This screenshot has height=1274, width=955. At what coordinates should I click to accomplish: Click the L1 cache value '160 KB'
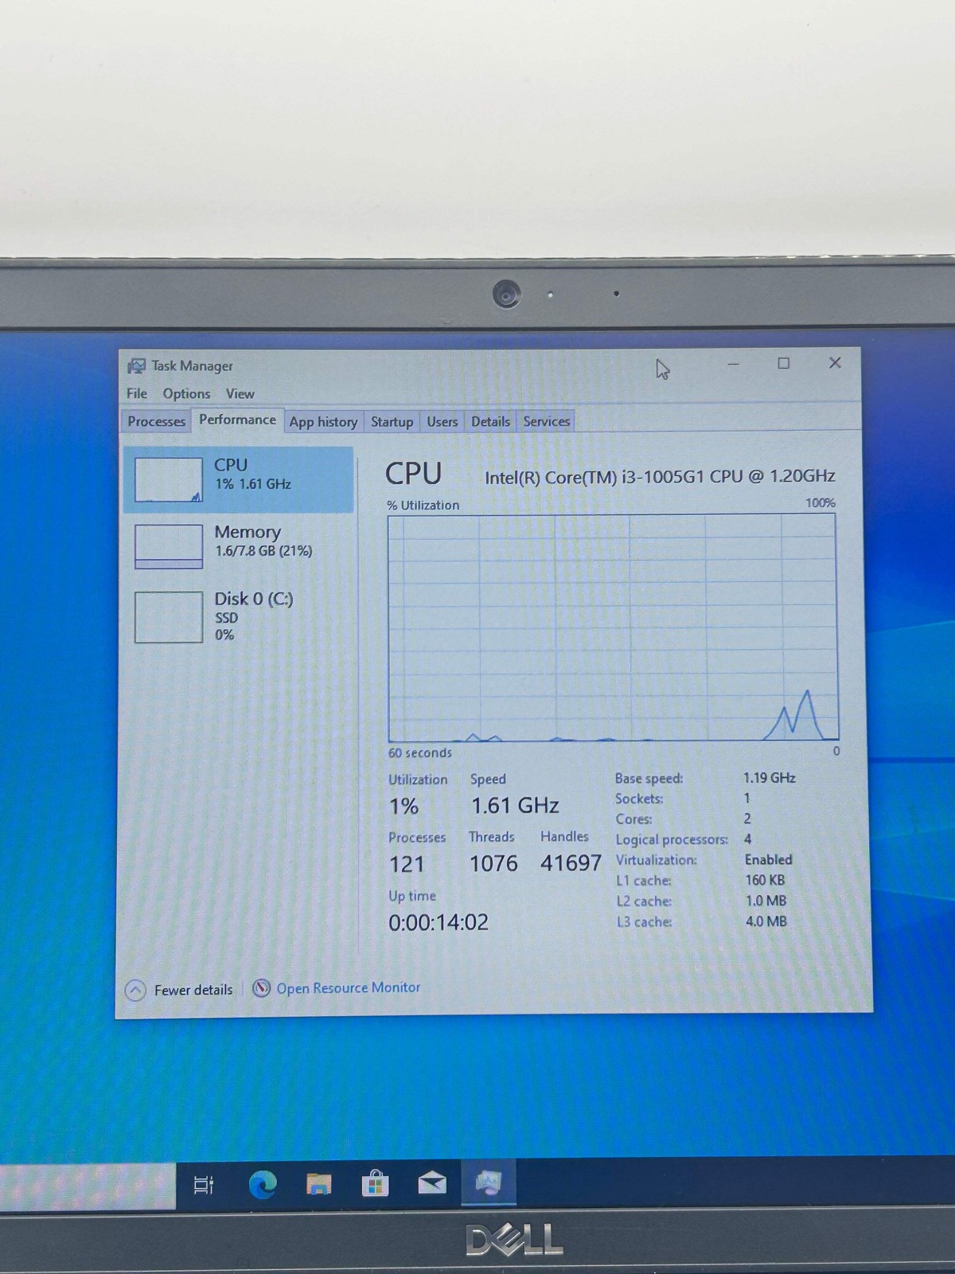coord(766,880)
